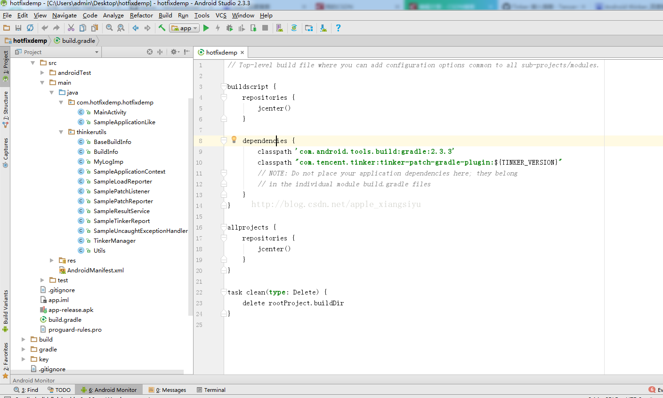Cut selection with the scissors icon
Viewport: 663px width, 398px height.
pyautogui.click(x=71, y=28)
